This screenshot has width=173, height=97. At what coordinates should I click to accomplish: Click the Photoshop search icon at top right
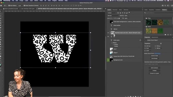click(x=165, y=6)
